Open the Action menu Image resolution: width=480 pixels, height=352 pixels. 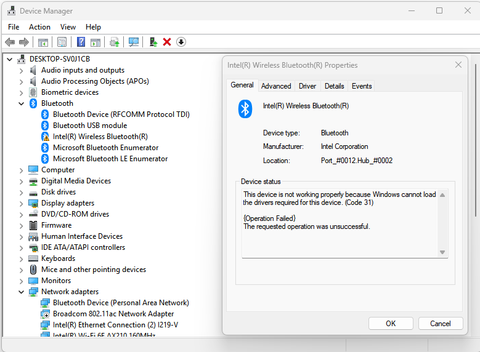pos(39,27)
